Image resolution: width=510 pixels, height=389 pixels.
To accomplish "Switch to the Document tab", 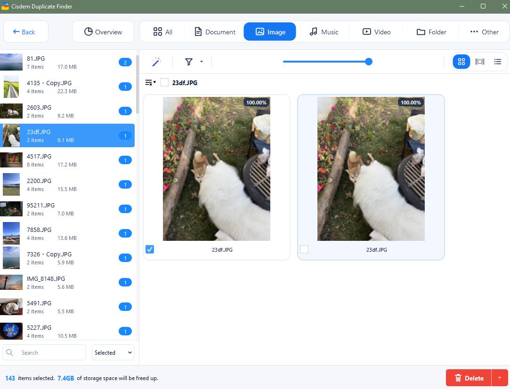I will tap(215, 32).
